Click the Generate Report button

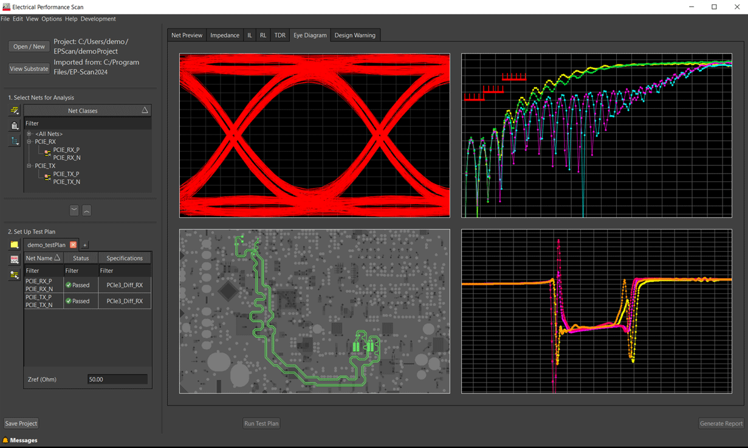(x=721, y=424)
